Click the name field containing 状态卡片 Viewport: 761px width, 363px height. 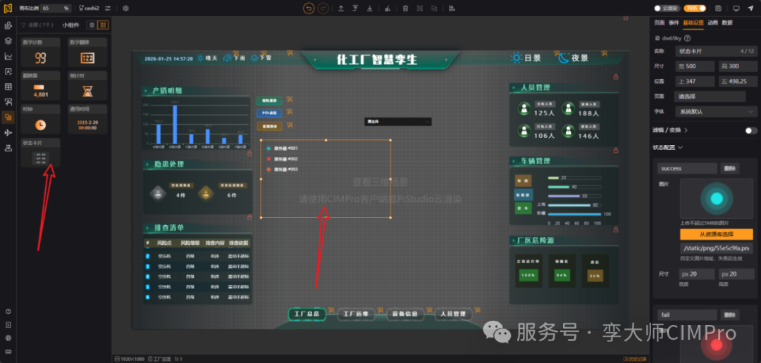[x=715, y=51]
